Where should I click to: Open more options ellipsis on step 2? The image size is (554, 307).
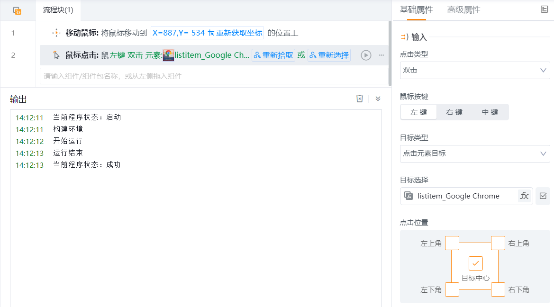(x=381, y=55)
